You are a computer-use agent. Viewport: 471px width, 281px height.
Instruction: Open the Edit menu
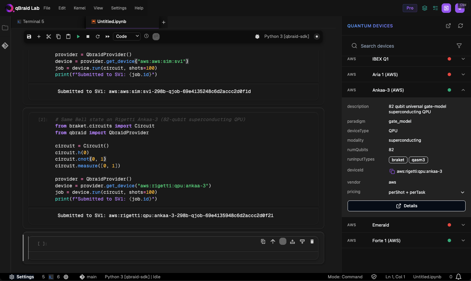coord(62,8)
